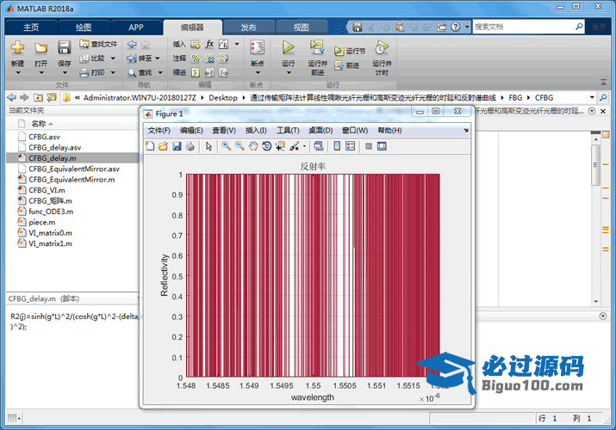The image size is (616, 430).
Task: Click the 打开 (Open) folder icon
Action: tap(40, 48)
